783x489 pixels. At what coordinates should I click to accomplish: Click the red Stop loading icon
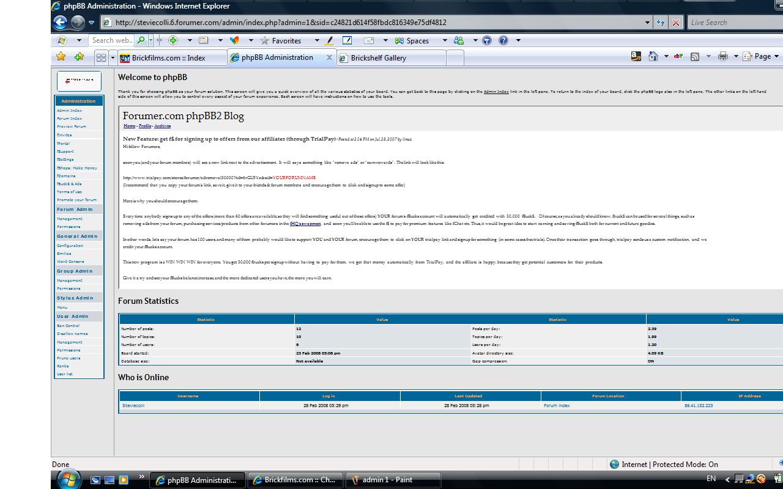point(675,23)
